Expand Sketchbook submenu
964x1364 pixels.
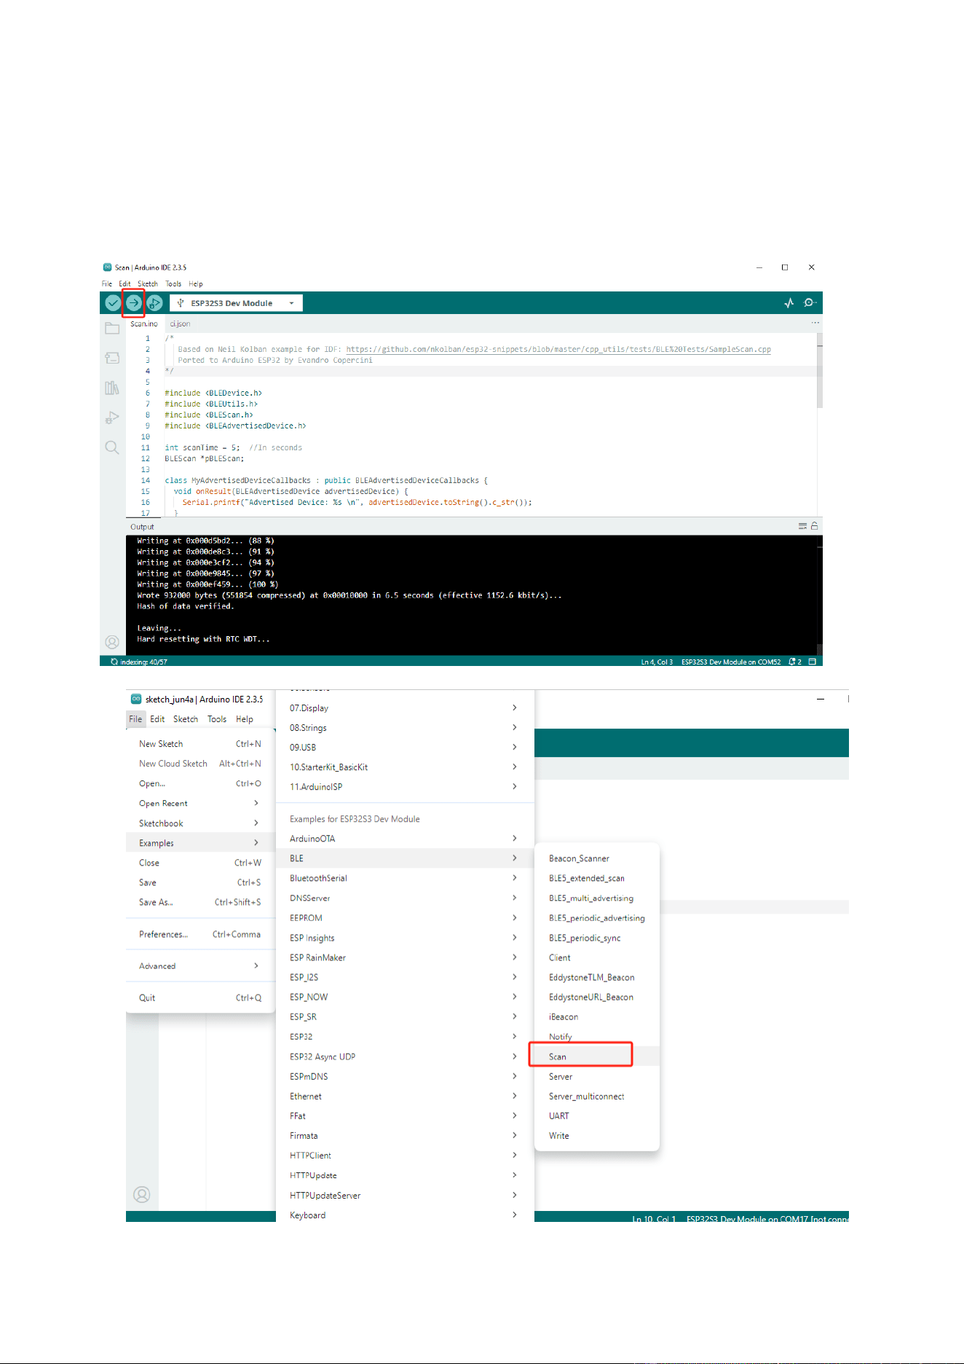200,823
